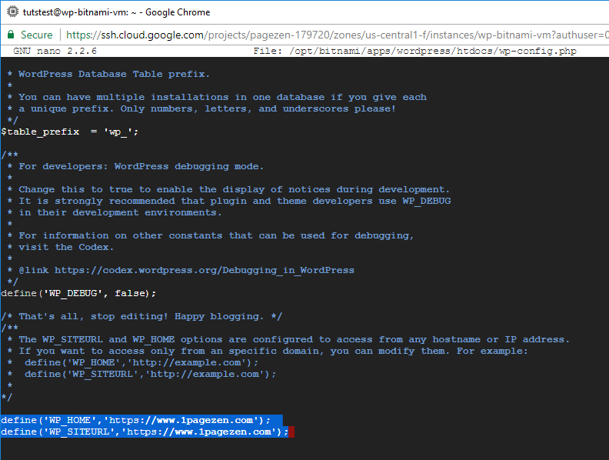The image size is (609, 460).
Task: Click the chip icon in the title bar
Action: (12, 12)
